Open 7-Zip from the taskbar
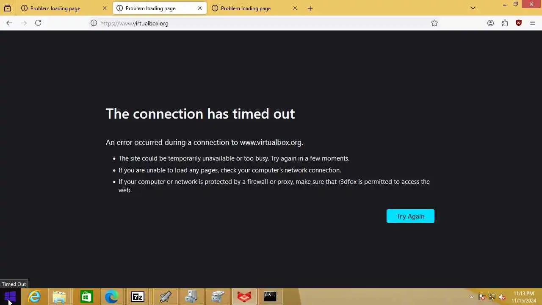This screenshot has height=305, width=542. (138, 297)
